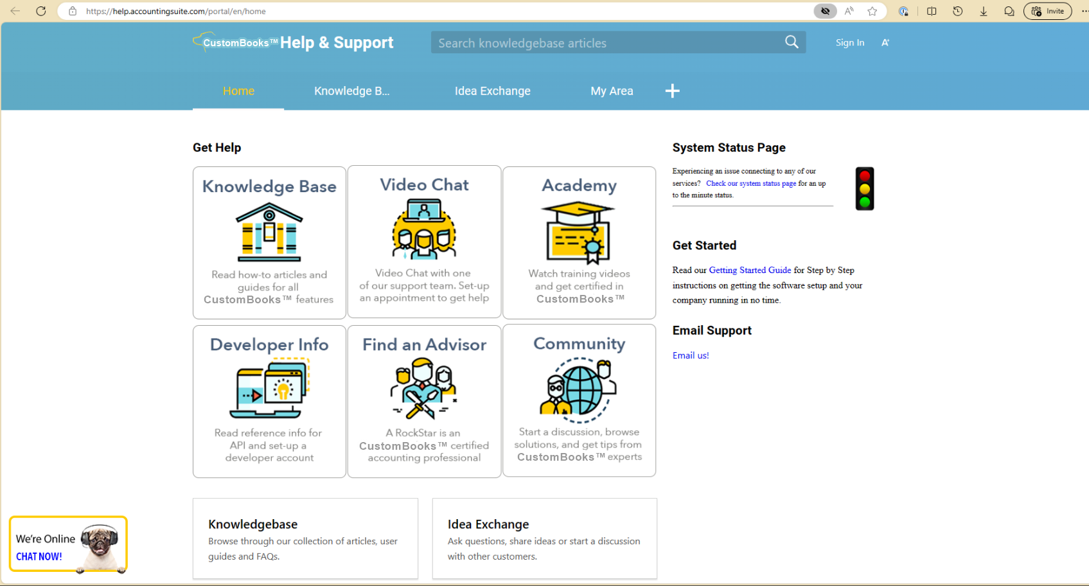Screen dimensions: 1089x586
Task: Open the Knowledge Base house icon
Action: click(x=269, y=232)
